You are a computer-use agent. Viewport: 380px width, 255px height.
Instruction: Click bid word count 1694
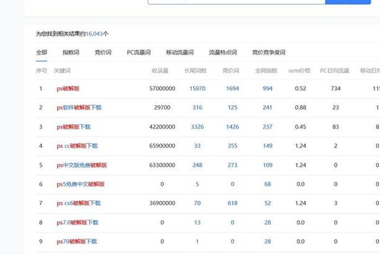click(232, 88)
